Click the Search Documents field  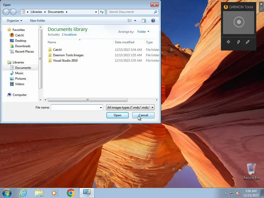click(x=130, y=12)
